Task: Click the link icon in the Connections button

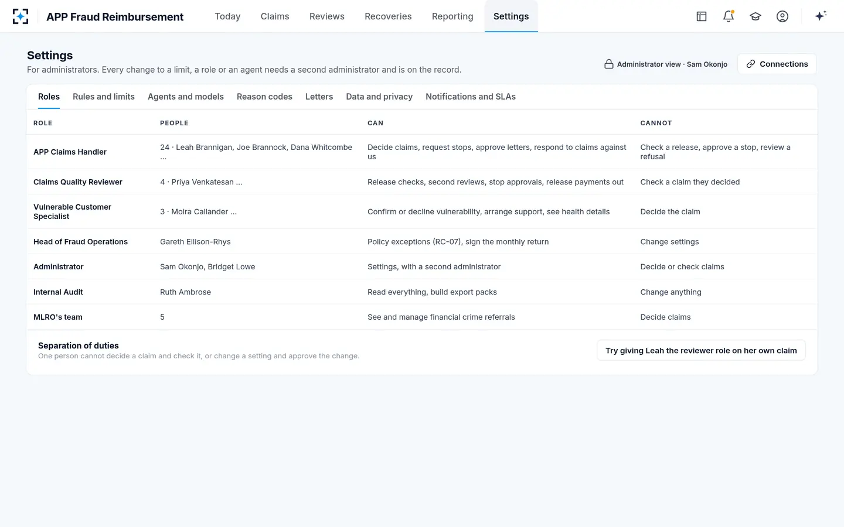Action: pos(751,64)
